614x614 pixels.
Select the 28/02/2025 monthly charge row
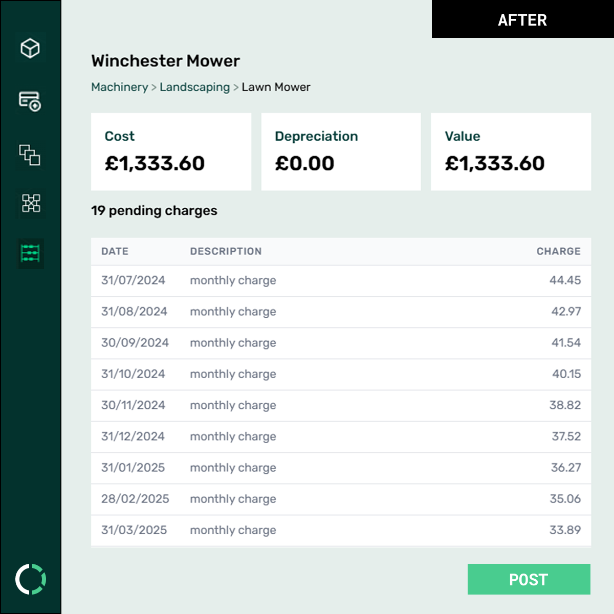(341, 499)
